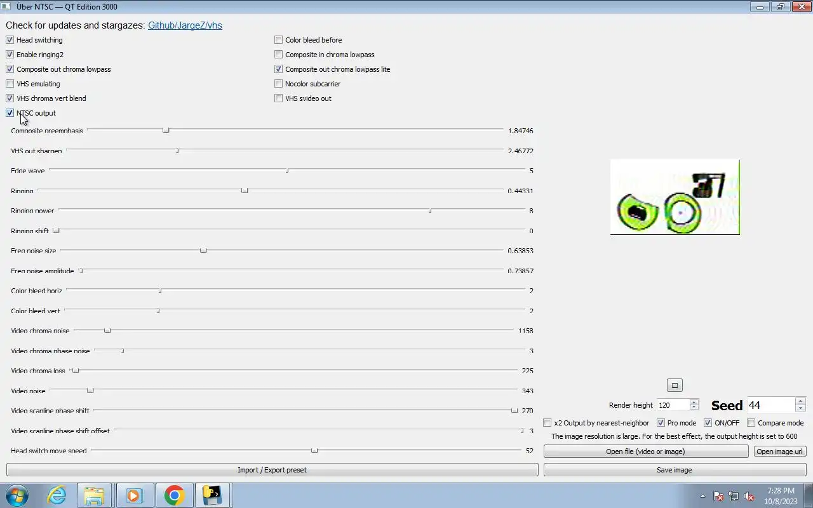Click the Video scanline phase shift handle
The height and width of the screenshot is (508, 813).
[x=514, y=410]
